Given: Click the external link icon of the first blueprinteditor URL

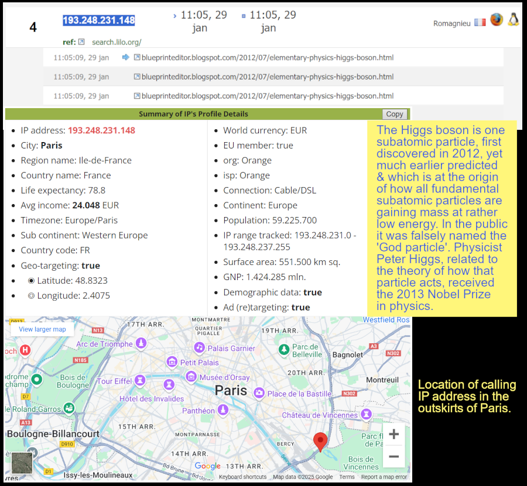Looking at the screenshot, I should 137,57.
